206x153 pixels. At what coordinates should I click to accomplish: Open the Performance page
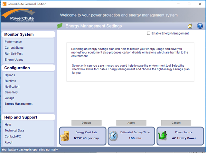click(13, 42)
